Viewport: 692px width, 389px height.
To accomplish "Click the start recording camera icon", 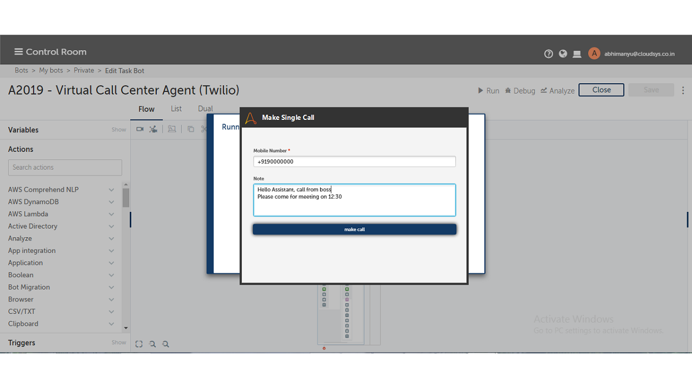I will 140,129.
